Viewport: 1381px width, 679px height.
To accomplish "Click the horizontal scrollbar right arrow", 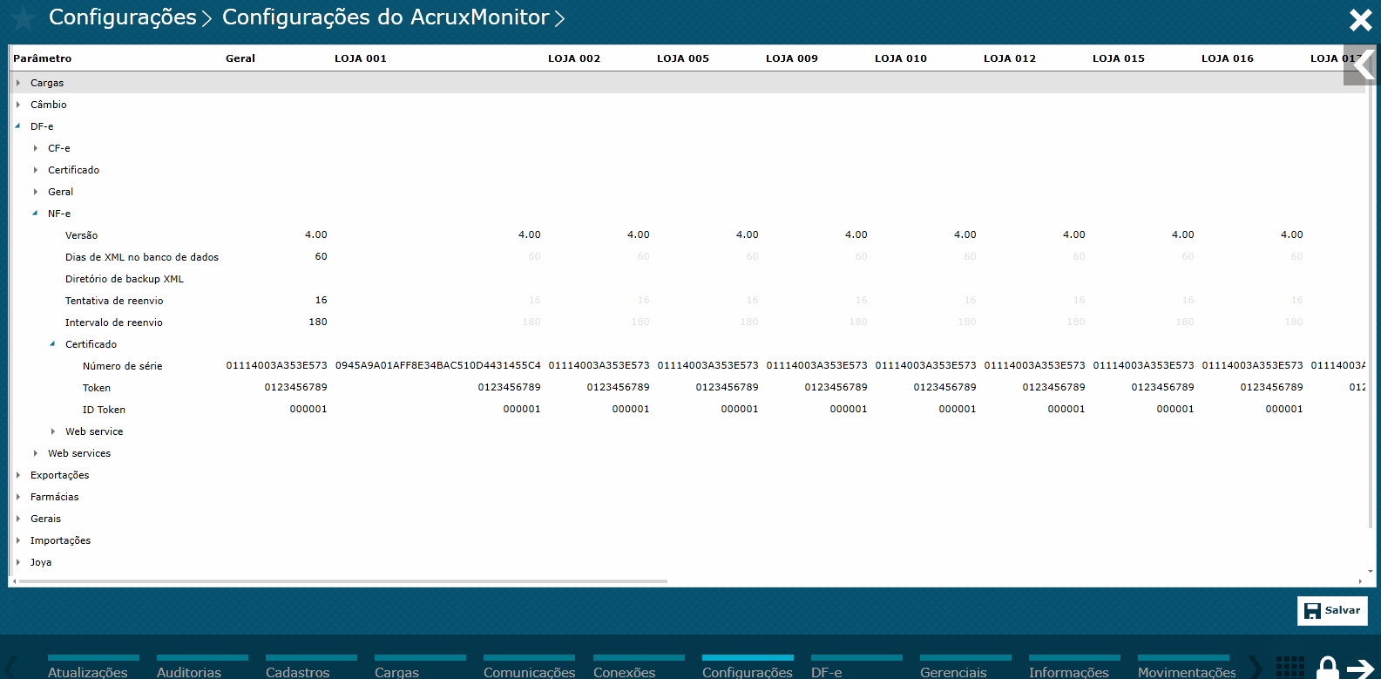I will pyautogui.click(x=1360, y=581).
